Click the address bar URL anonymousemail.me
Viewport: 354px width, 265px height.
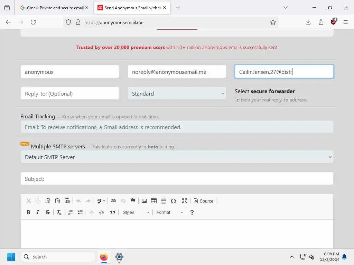114,22
